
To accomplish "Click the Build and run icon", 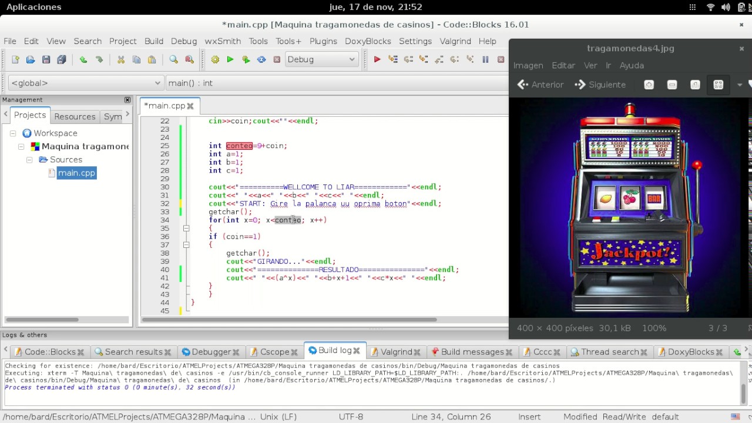I will [246, 59].
